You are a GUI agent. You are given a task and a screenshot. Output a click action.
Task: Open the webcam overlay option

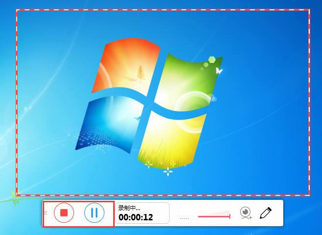point(246,213)
